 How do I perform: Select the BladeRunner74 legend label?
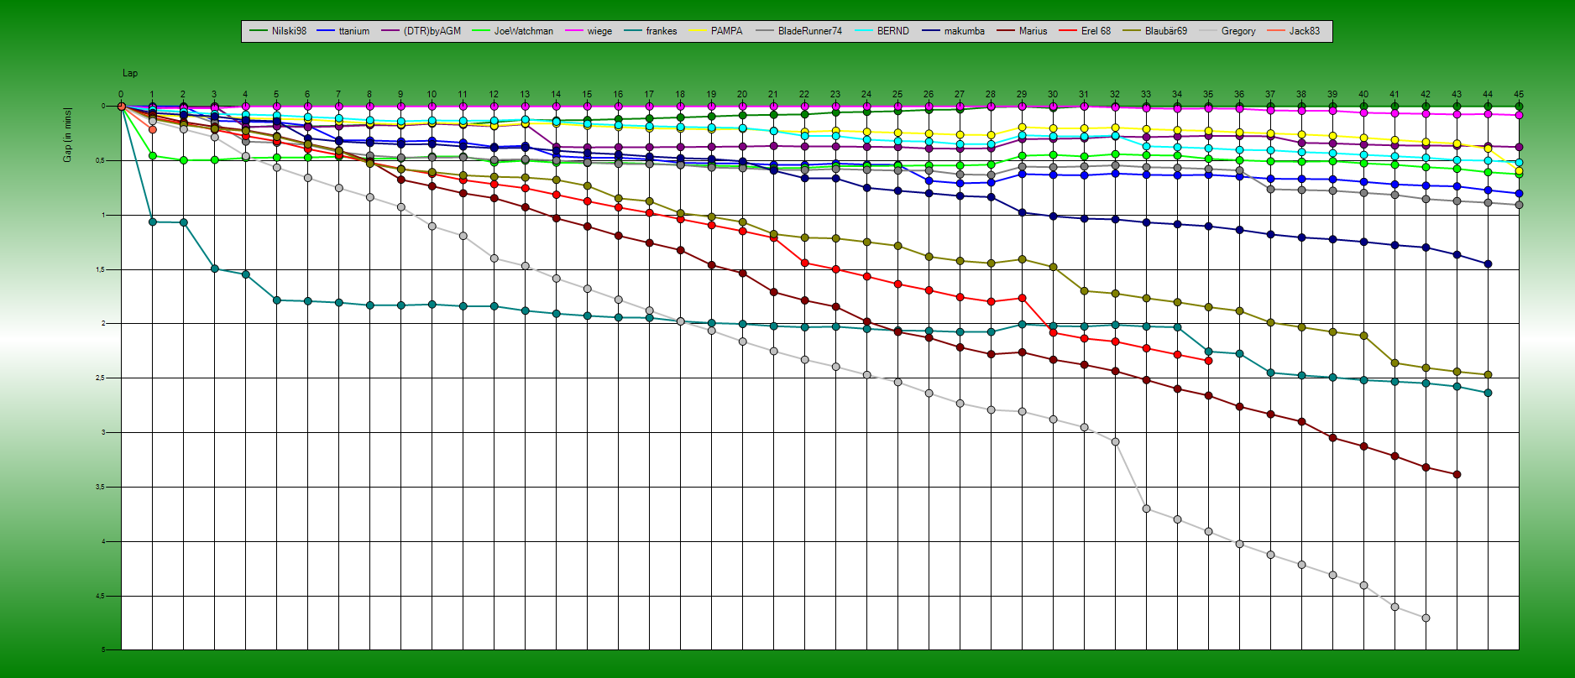809,31
